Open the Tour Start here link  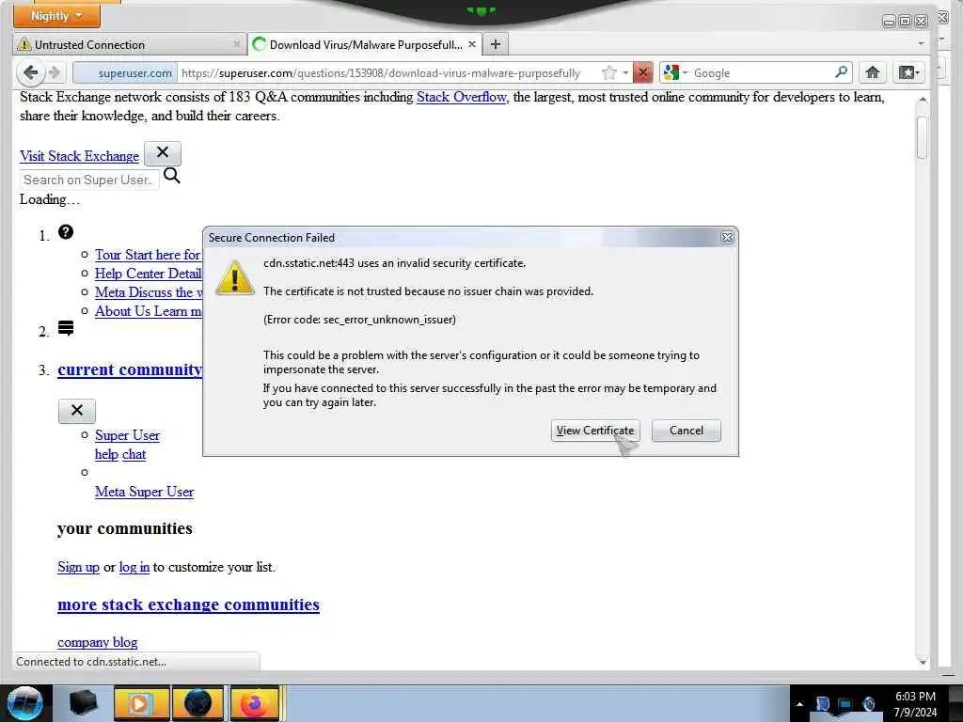(148, 255)
